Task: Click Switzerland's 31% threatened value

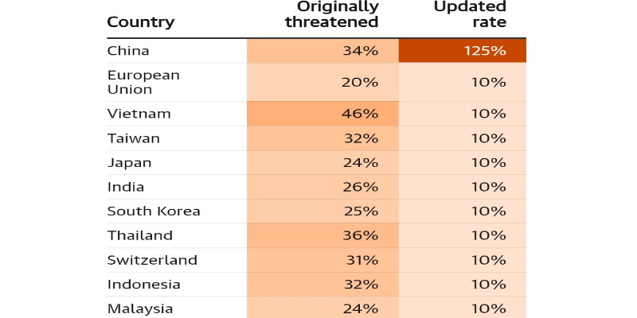Action: (322, 260)
